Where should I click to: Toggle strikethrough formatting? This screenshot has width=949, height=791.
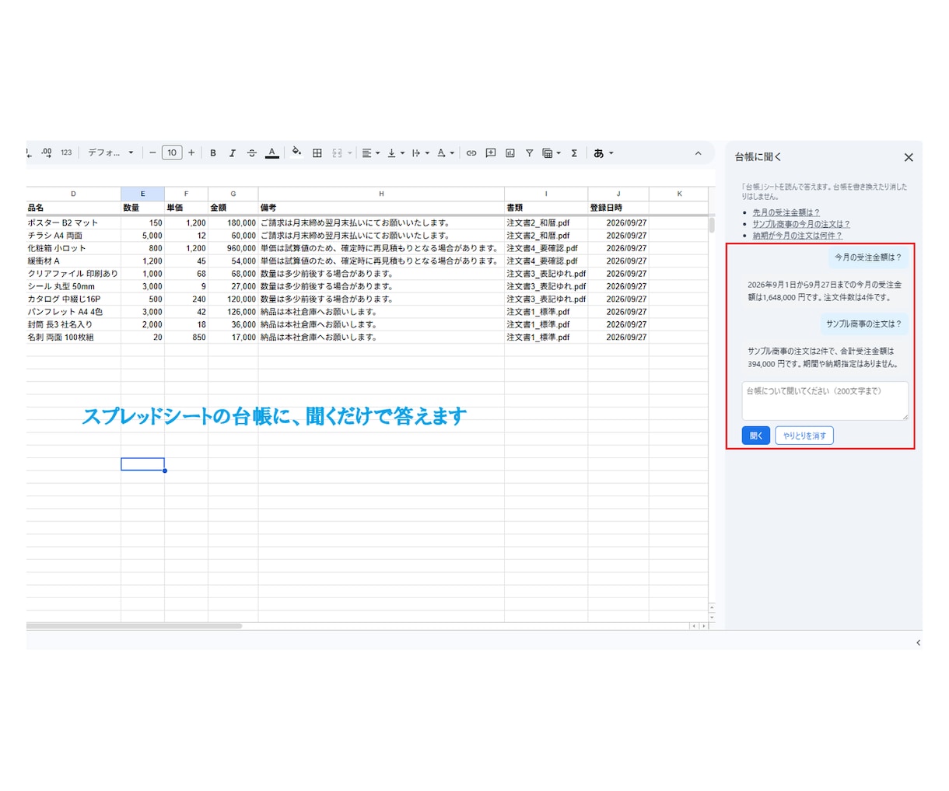pyautogui.click(x=251, y=153)
